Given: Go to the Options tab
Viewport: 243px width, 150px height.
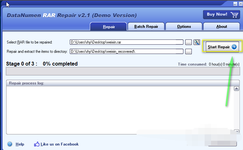Looking at the screenshot, I should point(184,27).
